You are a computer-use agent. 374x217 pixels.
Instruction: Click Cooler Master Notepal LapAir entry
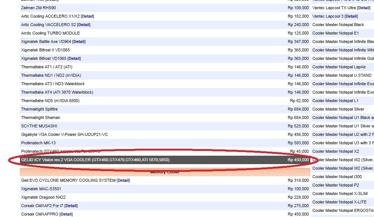[339, 67]
